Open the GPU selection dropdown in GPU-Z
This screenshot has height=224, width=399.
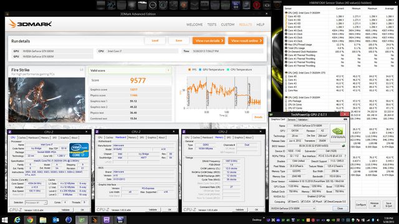[x=293, y=208]
